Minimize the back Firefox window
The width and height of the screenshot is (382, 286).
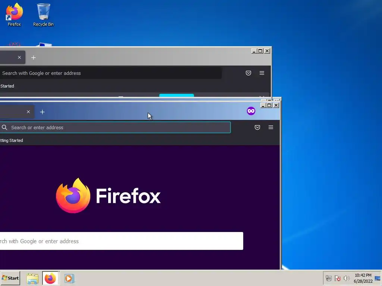[254, 51]
